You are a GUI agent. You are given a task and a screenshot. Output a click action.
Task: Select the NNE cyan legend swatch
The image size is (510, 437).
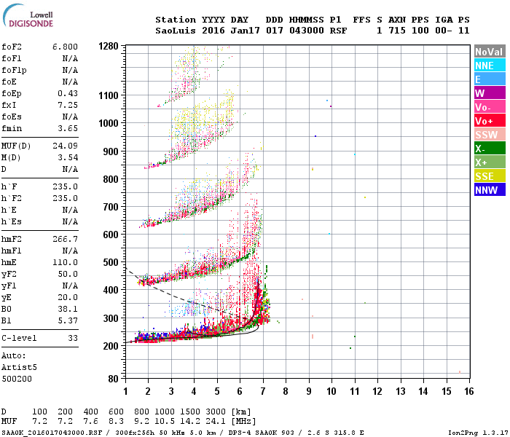pos(490,66)
